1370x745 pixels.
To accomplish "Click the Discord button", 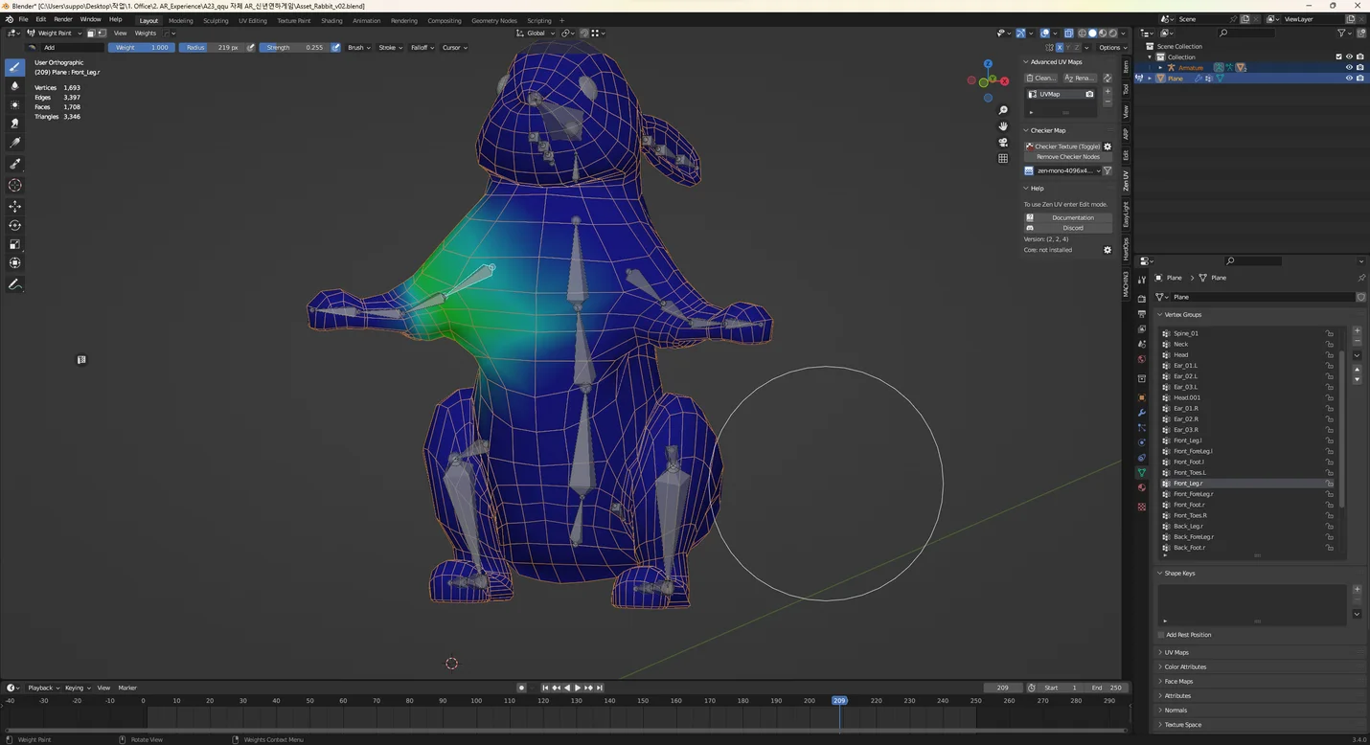I will (x=1068, y=228).
